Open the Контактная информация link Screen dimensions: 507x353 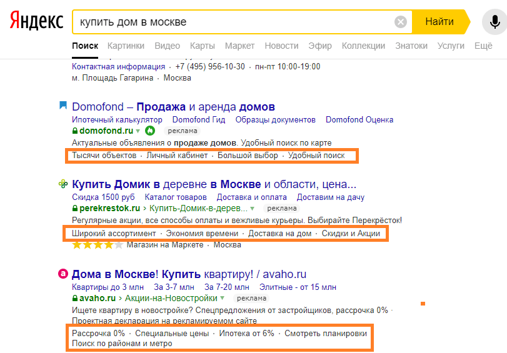point(118,67)
